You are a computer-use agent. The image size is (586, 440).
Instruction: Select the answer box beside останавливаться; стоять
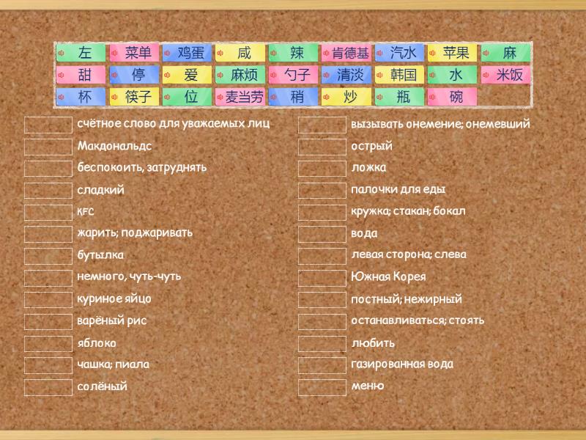coord(322,322)
